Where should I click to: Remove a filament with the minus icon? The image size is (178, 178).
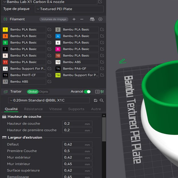(x=82, y=19)
